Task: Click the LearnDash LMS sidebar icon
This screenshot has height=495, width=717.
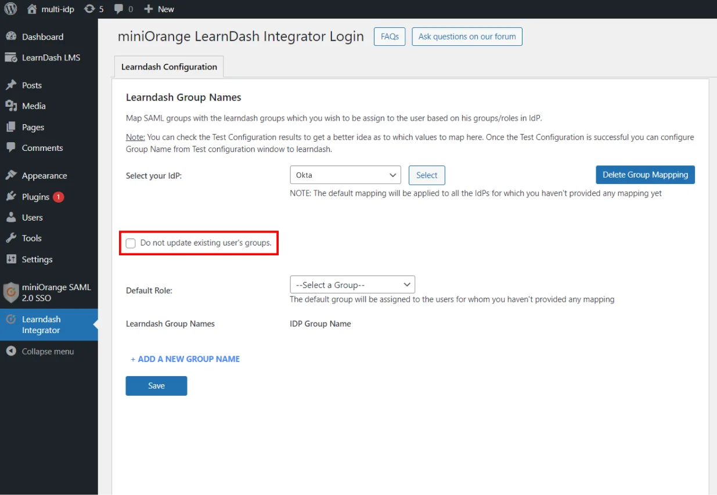Action: (x=11, y=57)
